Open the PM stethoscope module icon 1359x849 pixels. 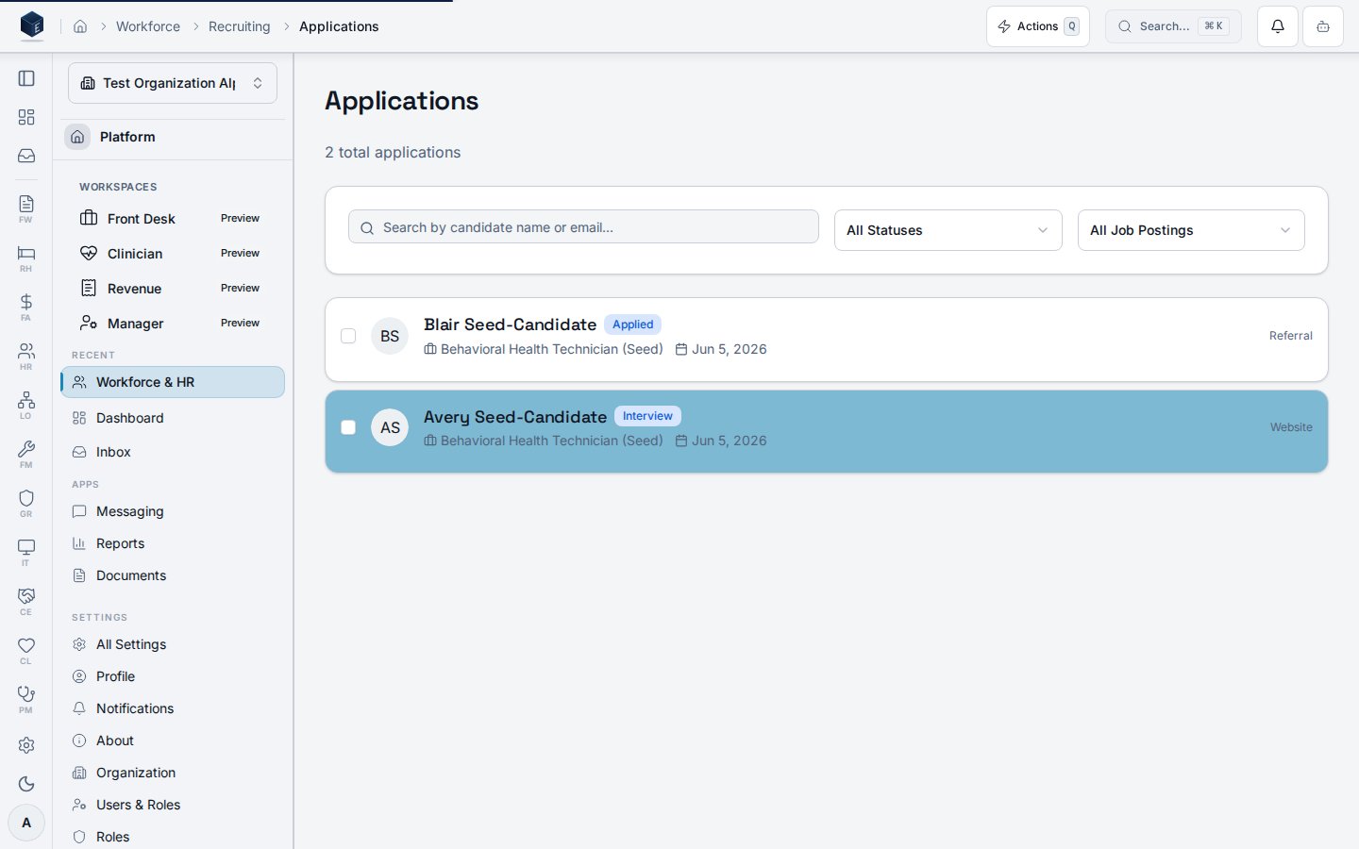tap(26, 699)
